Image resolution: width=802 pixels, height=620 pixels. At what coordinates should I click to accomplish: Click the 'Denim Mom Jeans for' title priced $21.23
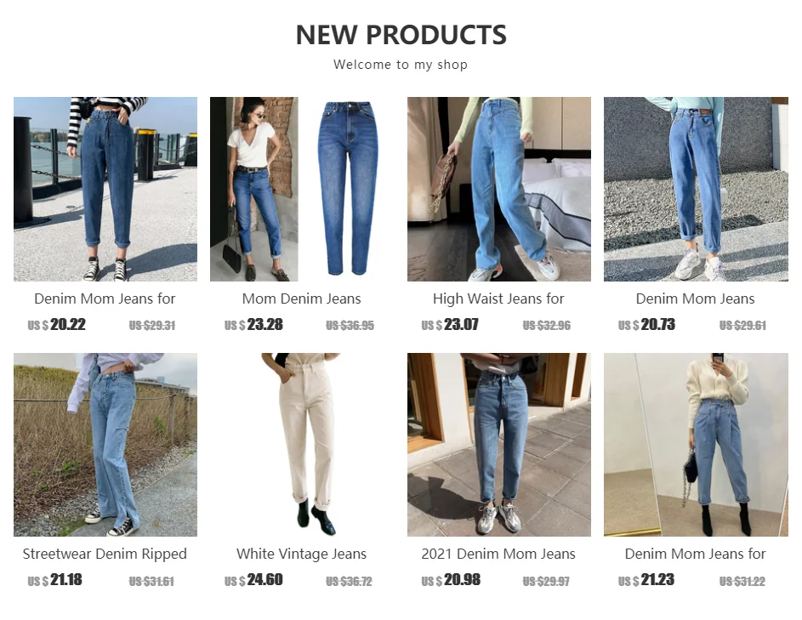pyautogui.click(x=696, y=554)
